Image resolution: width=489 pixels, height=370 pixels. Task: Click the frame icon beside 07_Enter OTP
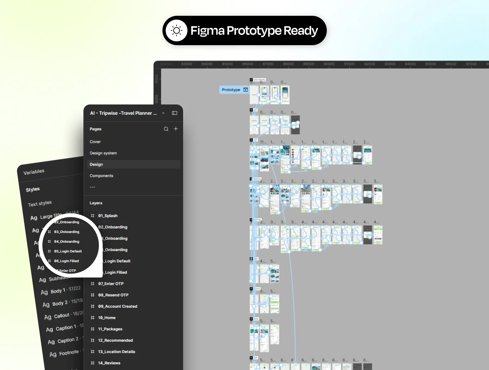tap(93, 284)
